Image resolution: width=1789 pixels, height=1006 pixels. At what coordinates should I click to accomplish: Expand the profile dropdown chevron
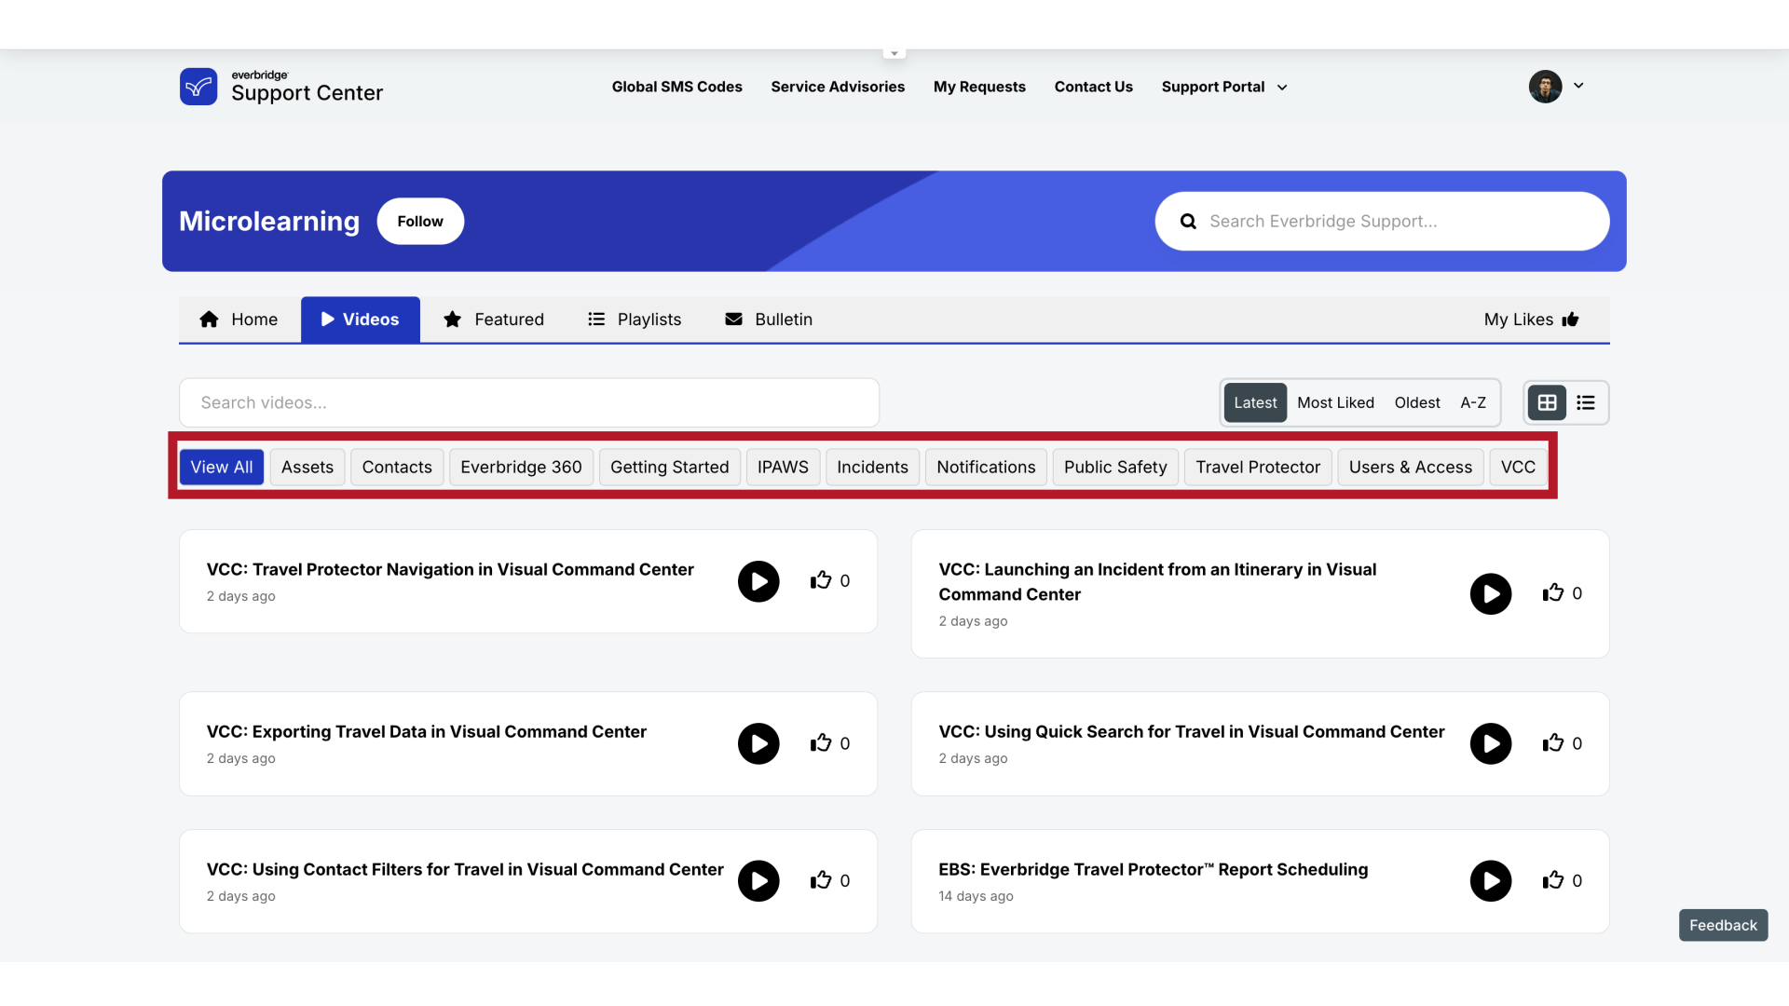coord(1578,86)
